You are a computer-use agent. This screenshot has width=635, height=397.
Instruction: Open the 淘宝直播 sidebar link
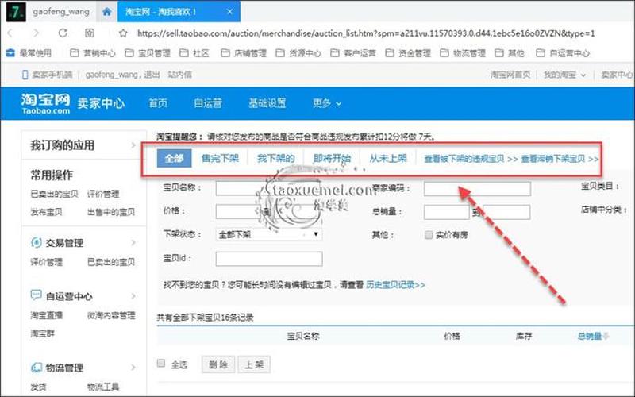pos(46,315)
